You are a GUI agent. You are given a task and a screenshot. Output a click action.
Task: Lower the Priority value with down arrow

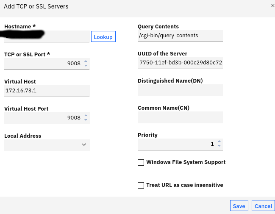219,146
